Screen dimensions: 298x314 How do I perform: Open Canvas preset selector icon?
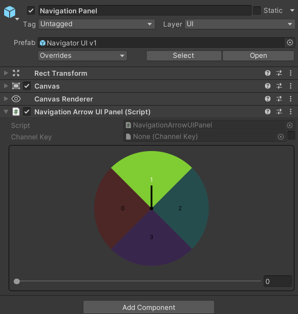pos(279,86)
